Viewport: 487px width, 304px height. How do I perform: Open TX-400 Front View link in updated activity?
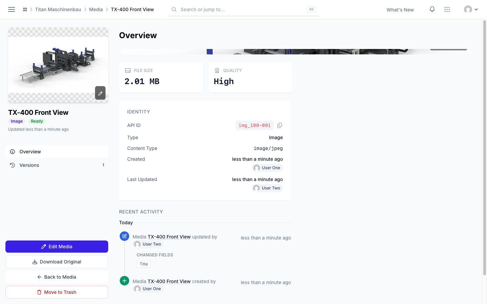pyautogui.click(x=169, y=237)
